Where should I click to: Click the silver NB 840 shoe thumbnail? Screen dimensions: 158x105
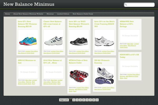click(104, 76)
